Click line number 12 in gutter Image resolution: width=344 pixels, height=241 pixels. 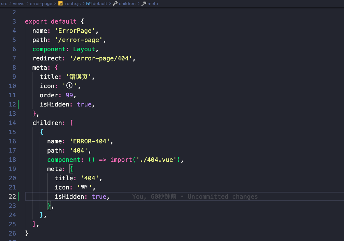point(12,104)
